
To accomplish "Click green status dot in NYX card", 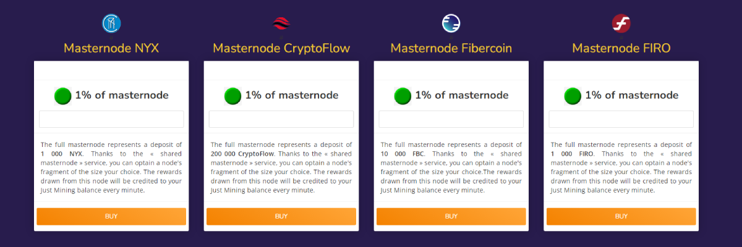I will (63, 96).
